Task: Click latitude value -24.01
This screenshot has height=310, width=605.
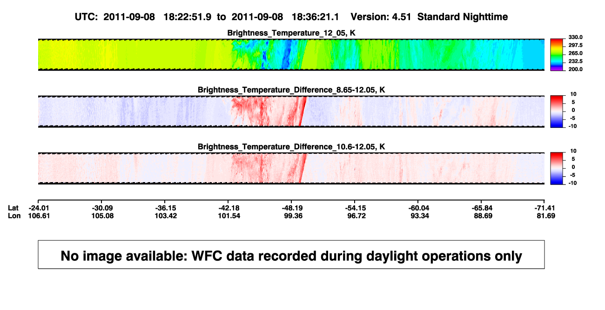Action: tap(39, 208)
